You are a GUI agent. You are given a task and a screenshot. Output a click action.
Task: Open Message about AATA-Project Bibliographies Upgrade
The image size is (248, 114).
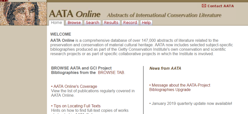(180, 87)
